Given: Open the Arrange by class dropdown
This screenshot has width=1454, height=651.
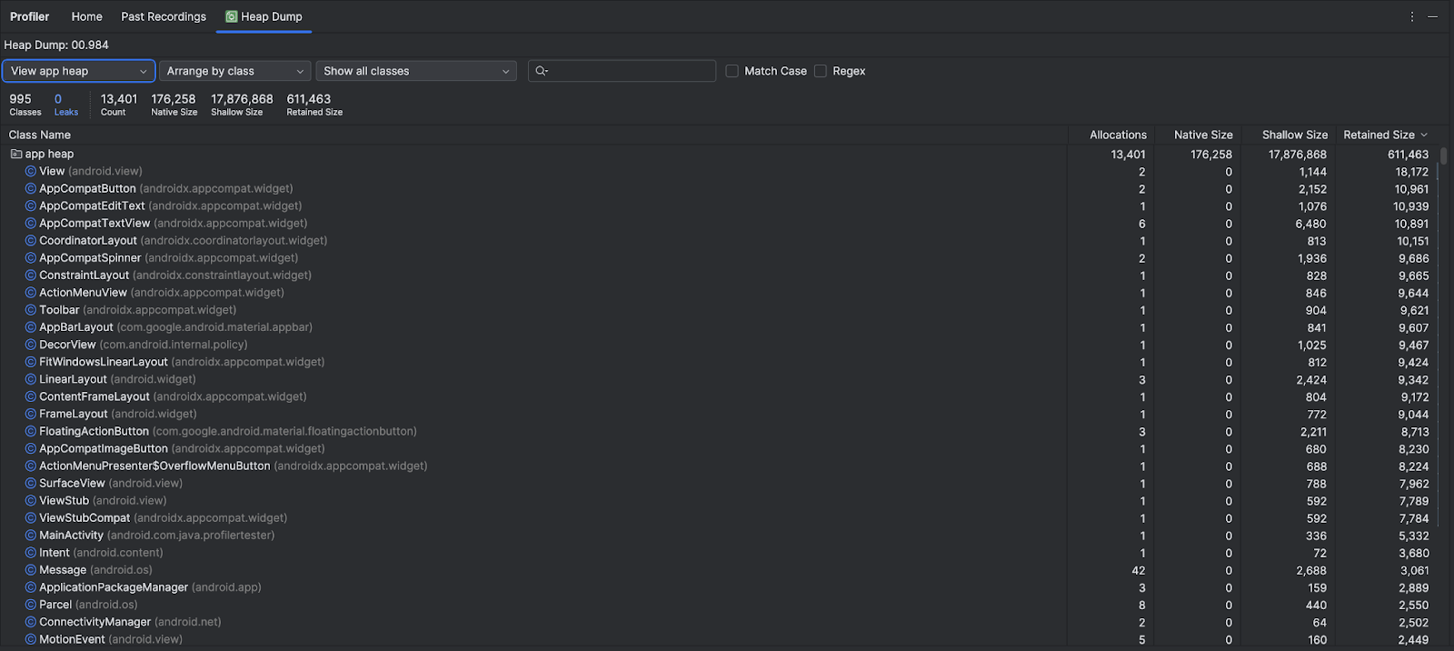Looking at the screenshot, I should 234,71.
